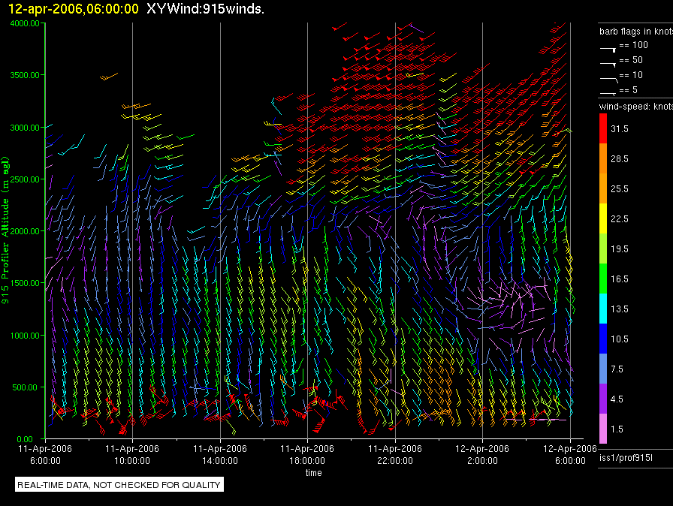Click the red 31.5 knots color swatch
This screenshot has width=673, height=506.
(x=603, y=128)
